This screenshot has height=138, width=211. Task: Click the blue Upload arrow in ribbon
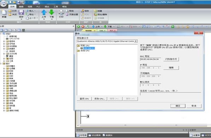[44, 12]
